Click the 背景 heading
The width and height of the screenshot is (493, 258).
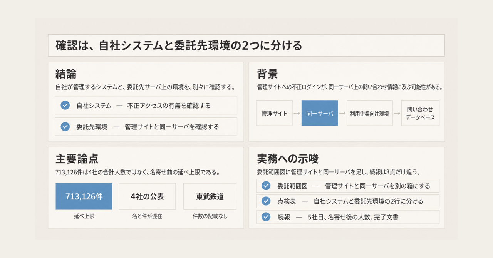tap(267, 74)
